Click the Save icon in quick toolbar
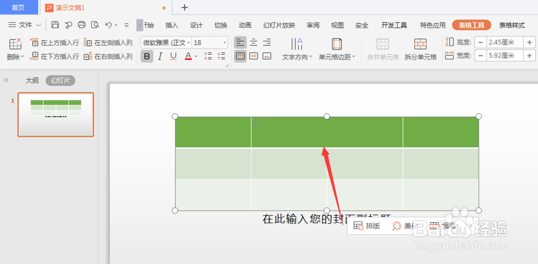538x264 pixels. coord(55,25)
